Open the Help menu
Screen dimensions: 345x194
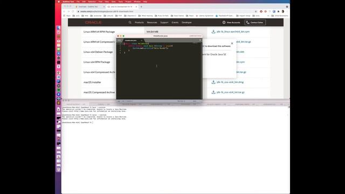click(145, 2)
